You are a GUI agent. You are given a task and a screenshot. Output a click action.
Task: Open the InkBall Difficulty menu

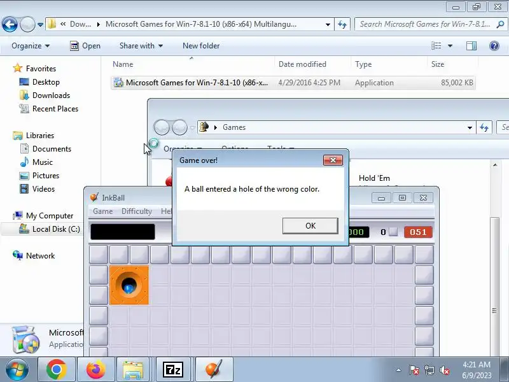point(137,211)
